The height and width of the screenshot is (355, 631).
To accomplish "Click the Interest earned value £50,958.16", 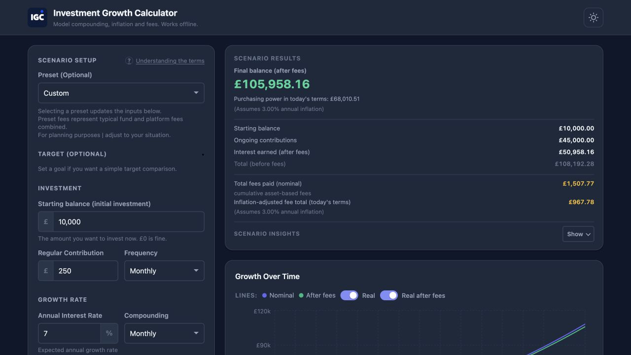I will 576,152.
